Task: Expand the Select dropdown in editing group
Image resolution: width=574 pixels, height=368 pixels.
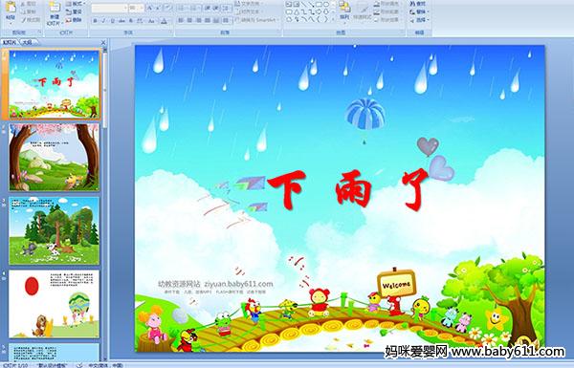Action: (x=419, y=20)
